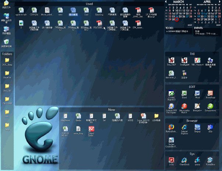Open the My Documents desktop icon
The width and height of the screenshot is (222, 171).
click(x=6, y=4)
